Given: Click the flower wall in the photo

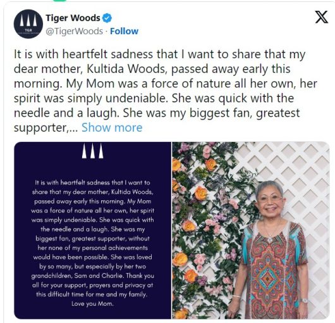Looking at the screenshot, I should [205, 231].
